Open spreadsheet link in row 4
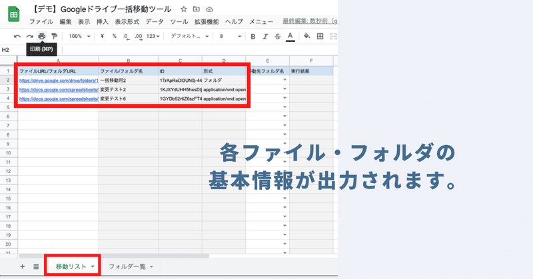This screenshot has height=279, width=533. tap(59, 99)
